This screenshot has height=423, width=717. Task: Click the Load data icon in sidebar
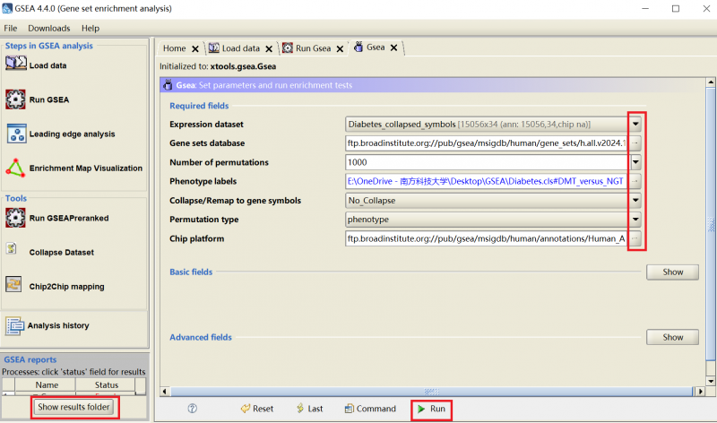pyautogui.click(x=16, y=65)
